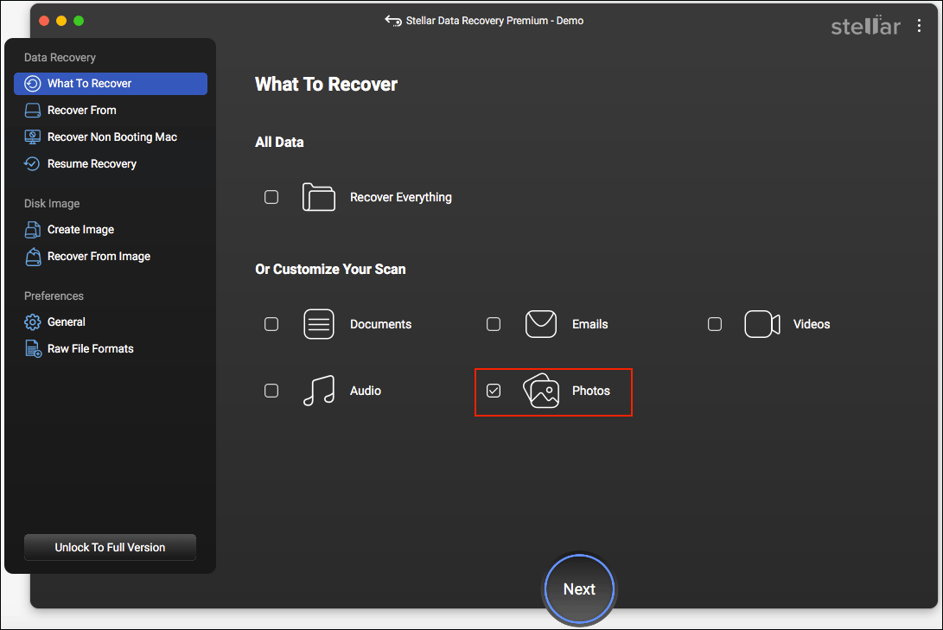943x630 pixels.
Task: Open Recover Non Booting Mac
Action: point(111,137)
